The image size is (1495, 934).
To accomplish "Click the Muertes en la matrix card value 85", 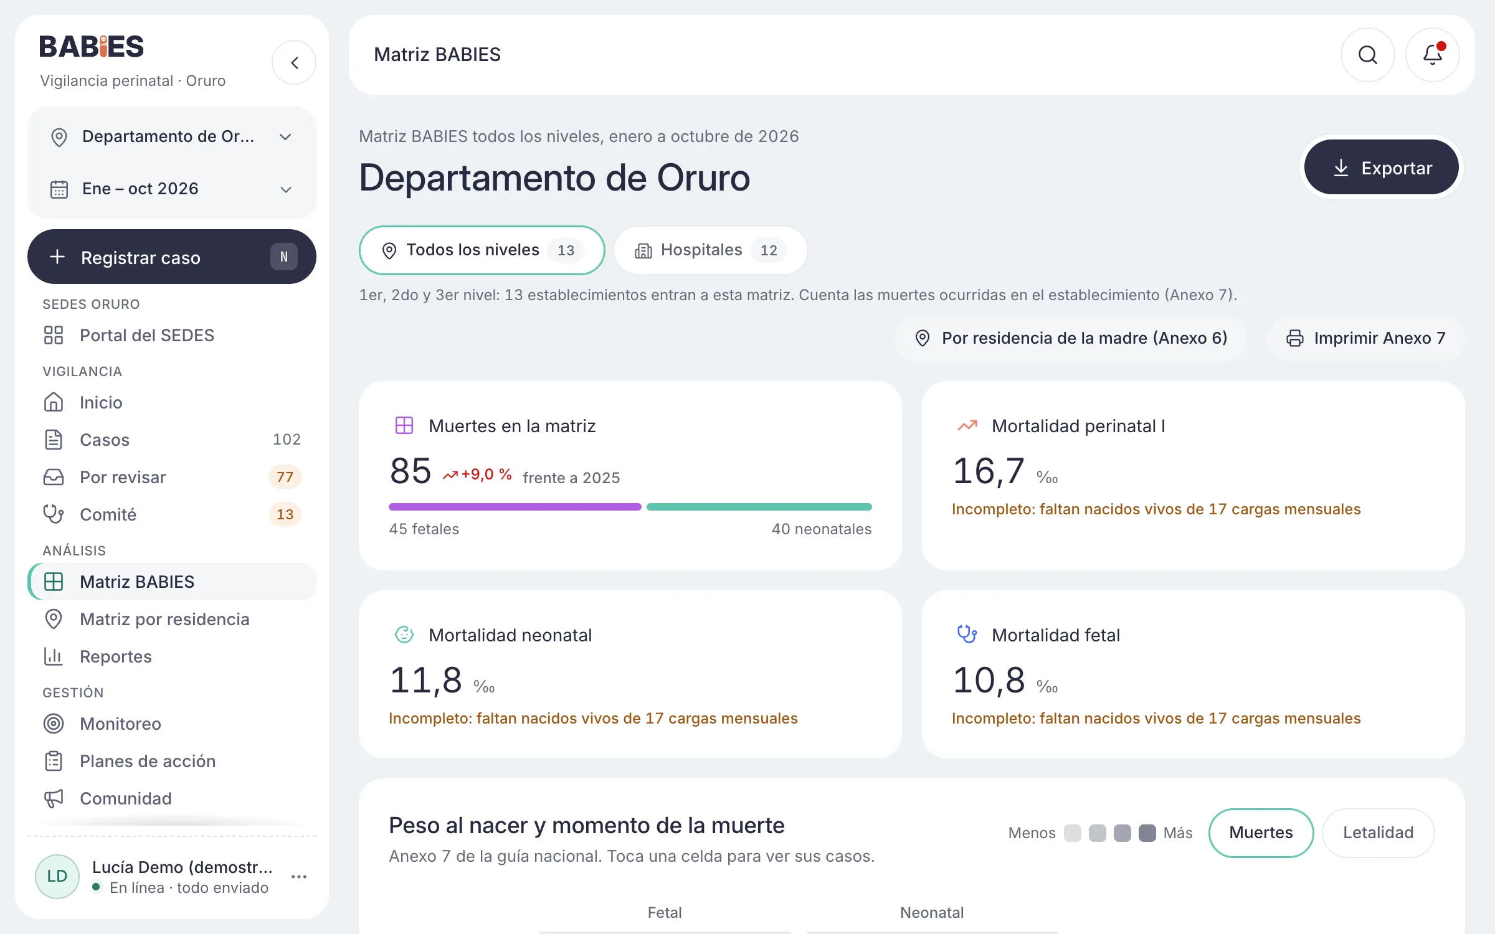I will click(x=411, y=471).
